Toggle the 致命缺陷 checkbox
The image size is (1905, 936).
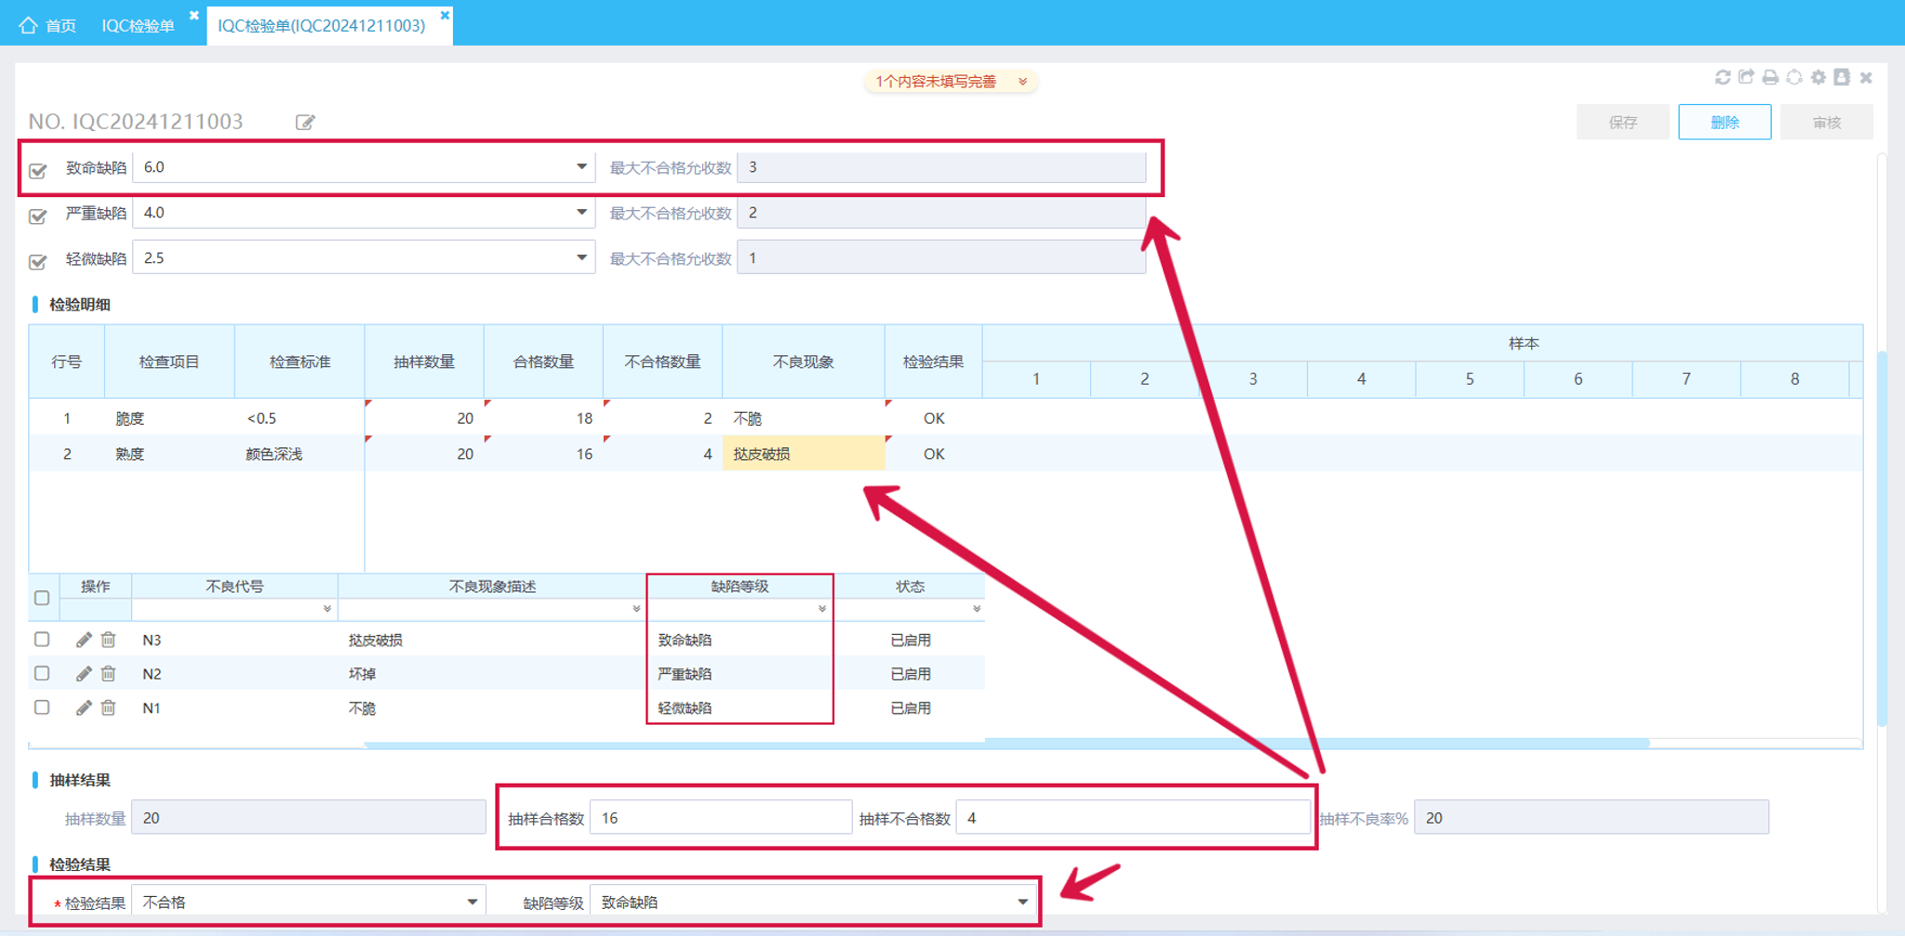pyautogui.click(x=38, y=170)
